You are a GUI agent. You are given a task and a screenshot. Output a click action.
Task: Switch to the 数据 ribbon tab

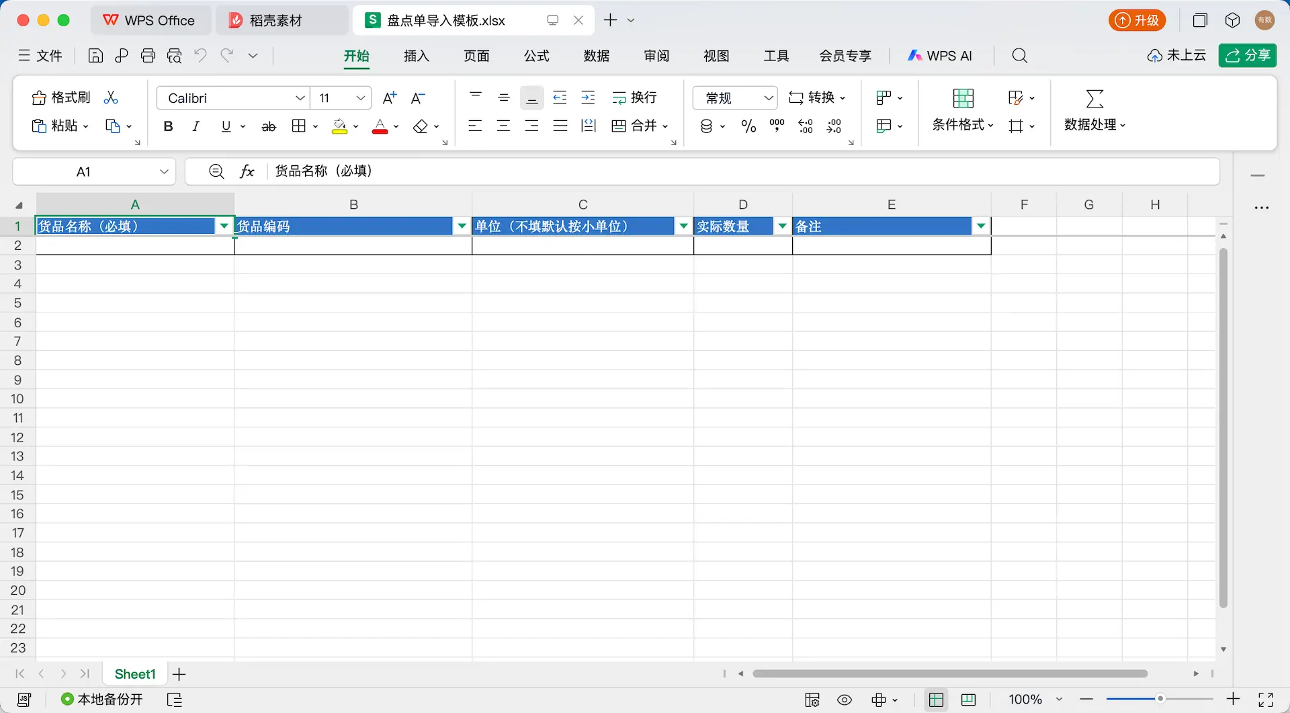(597, 56)
